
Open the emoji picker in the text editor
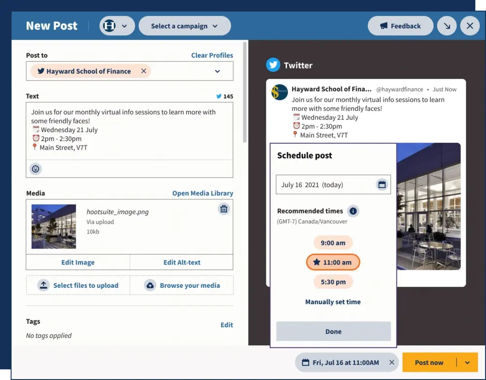pos(35,169)
